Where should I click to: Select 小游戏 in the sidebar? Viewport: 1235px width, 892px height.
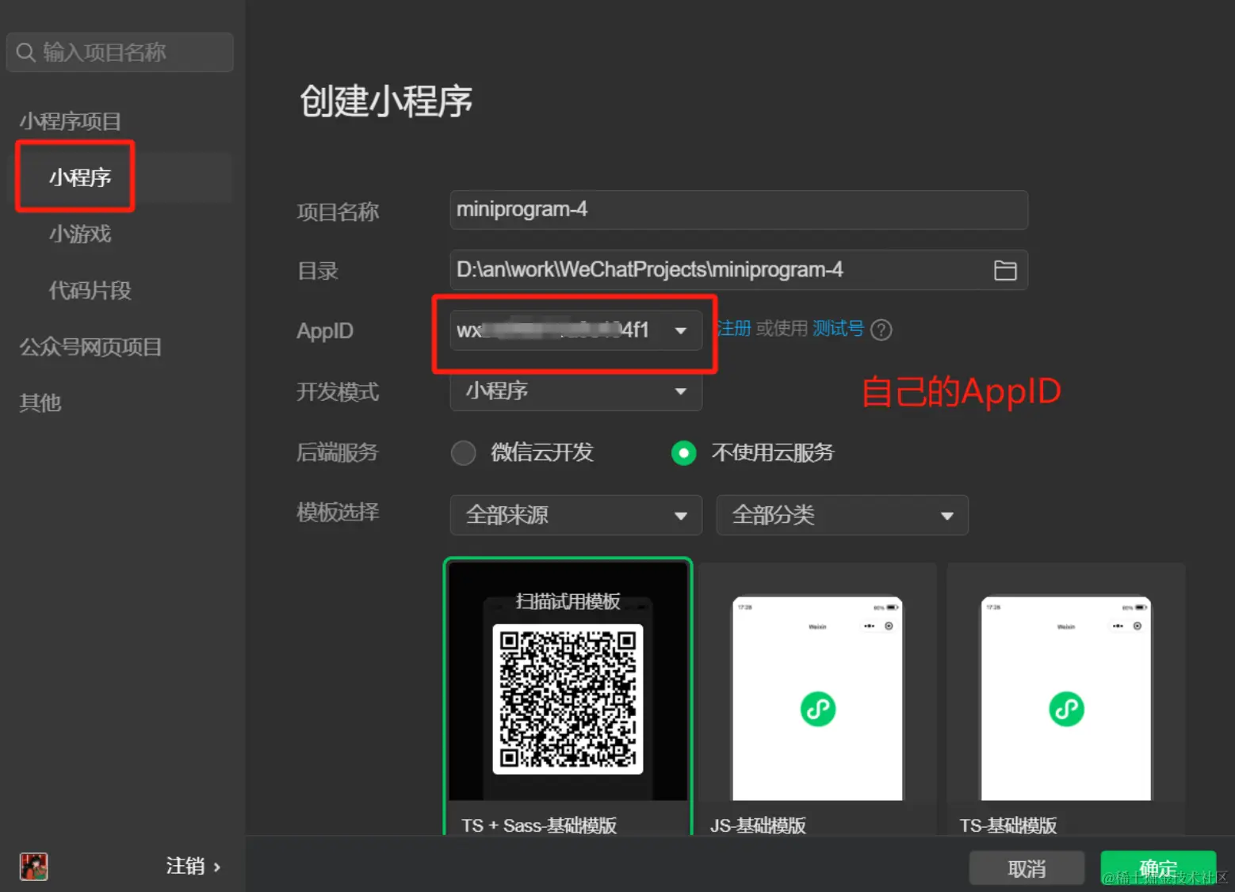point(80,234)
